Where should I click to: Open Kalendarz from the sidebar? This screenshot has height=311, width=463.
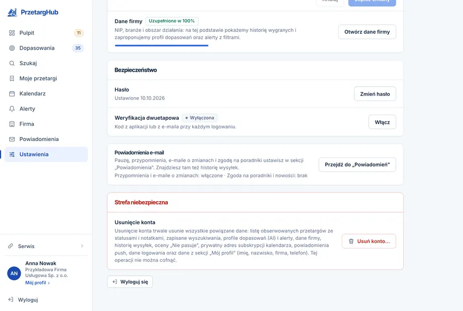coord(46,94)
